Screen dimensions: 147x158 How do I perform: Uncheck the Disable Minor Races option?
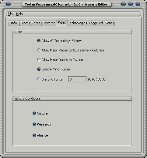pos(39,69)
